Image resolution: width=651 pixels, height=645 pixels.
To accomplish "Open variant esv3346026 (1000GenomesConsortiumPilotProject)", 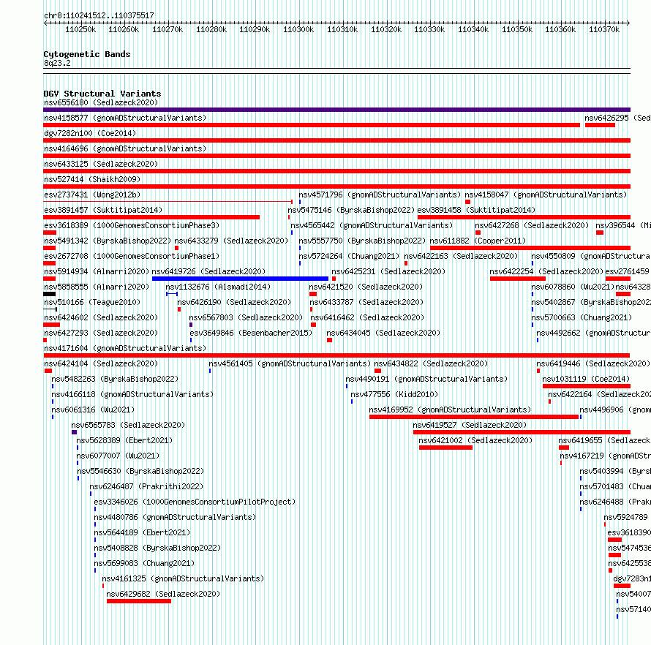I will click(195, 502).
